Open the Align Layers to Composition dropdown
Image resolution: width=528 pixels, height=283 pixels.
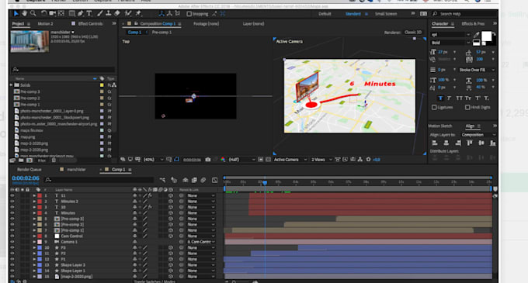click(x=478, y=135)
